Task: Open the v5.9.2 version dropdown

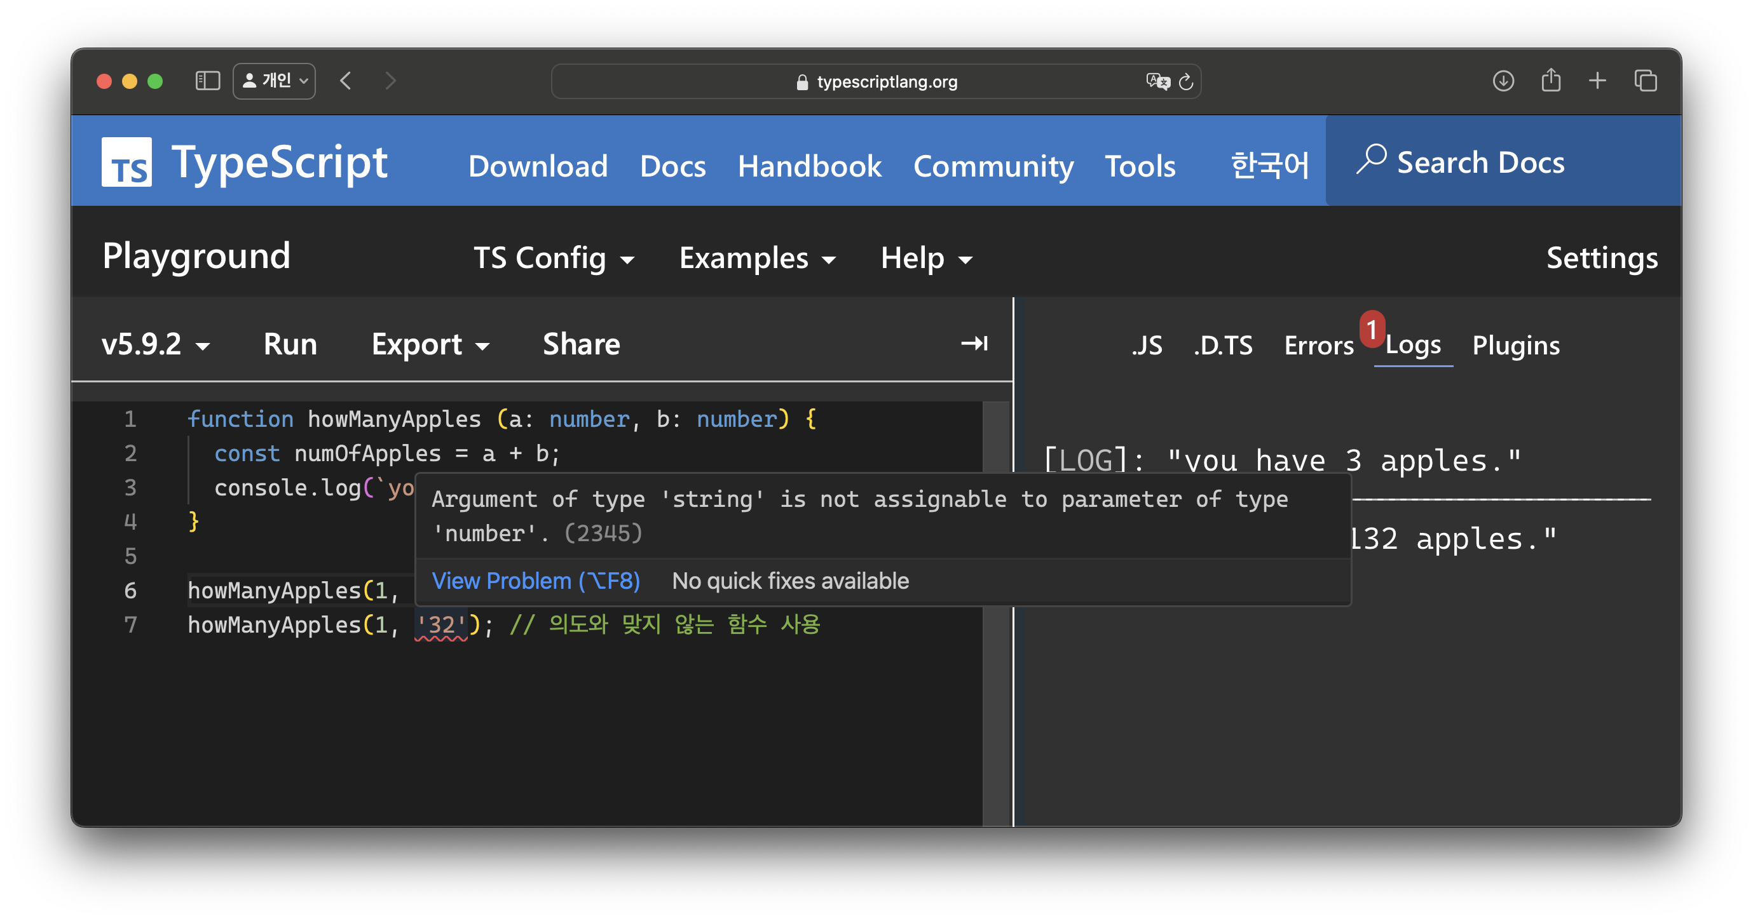Action: [x=155, y=344]
